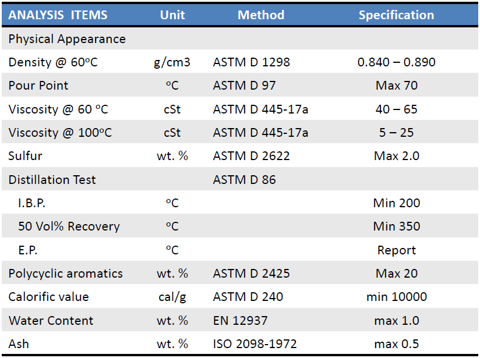The width and height of the screenshot is (480, 358).
Task: Click the Min 350 recovery specification
Action: click(396, 226)
